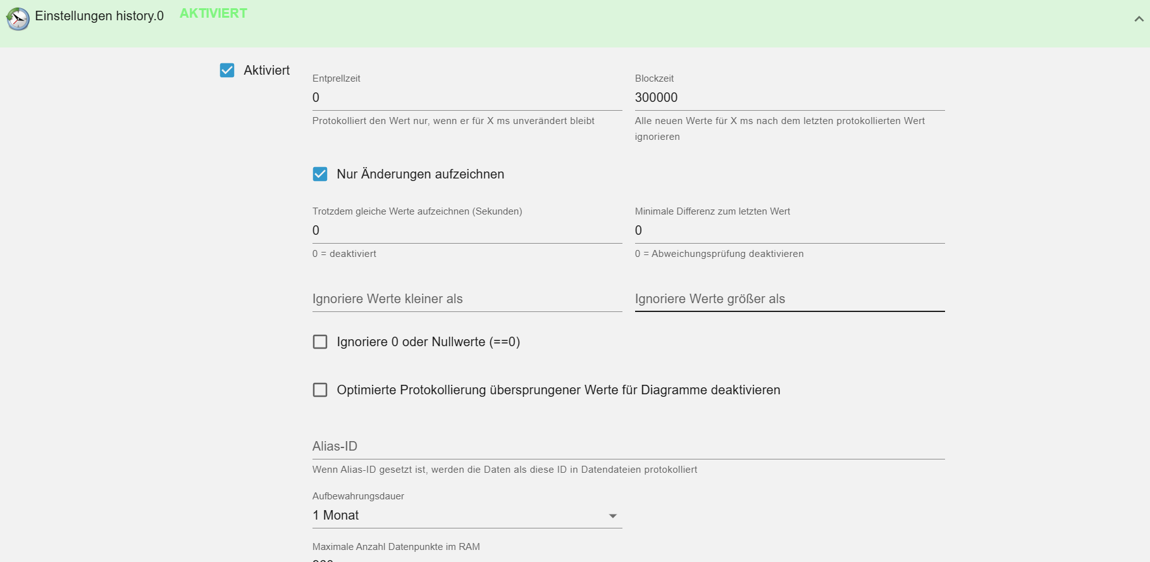Collapse the history.0 settings panel
Viewport: 1150px width, 562px height.
pyautogui.click(x=1139, y=19)
